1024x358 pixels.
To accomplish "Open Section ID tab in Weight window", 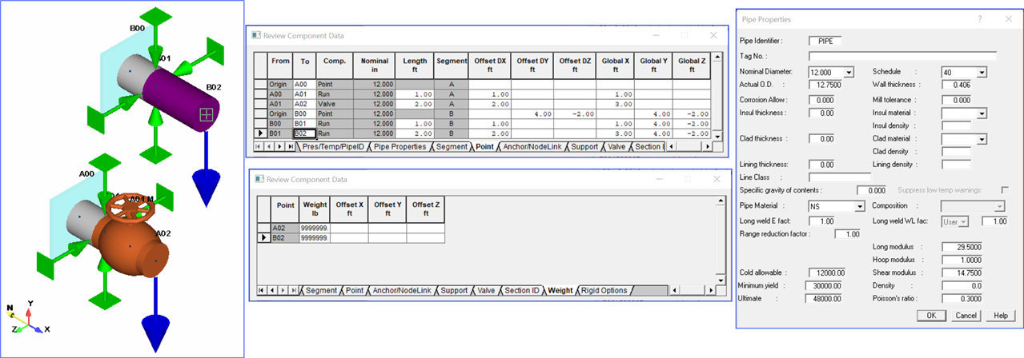I will 522,290.
